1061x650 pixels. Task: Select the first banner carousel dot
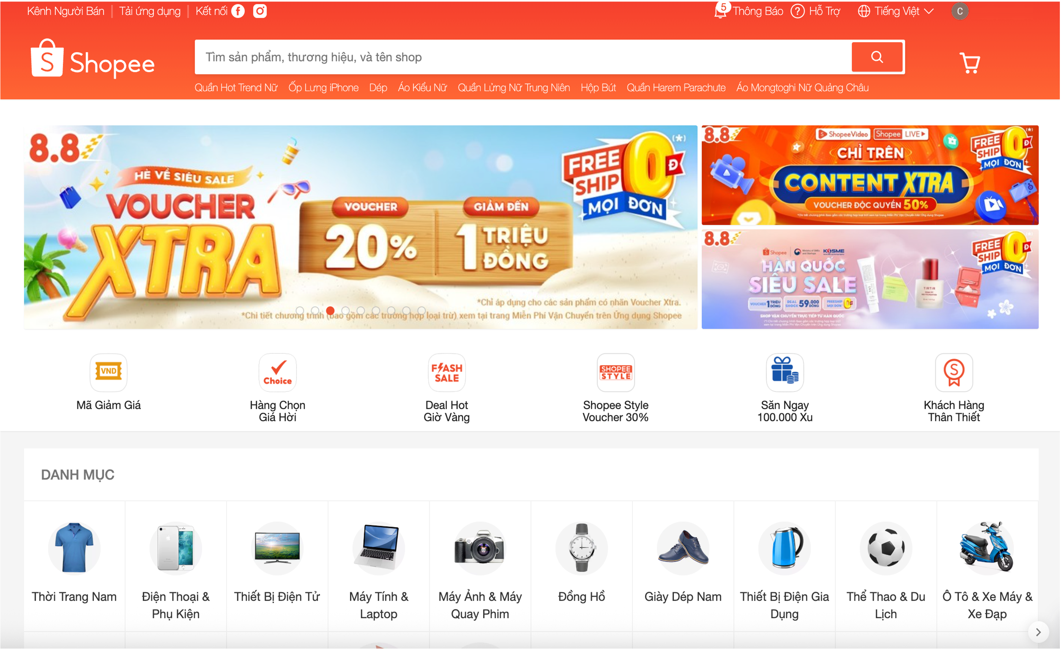(x=300, y=311)
